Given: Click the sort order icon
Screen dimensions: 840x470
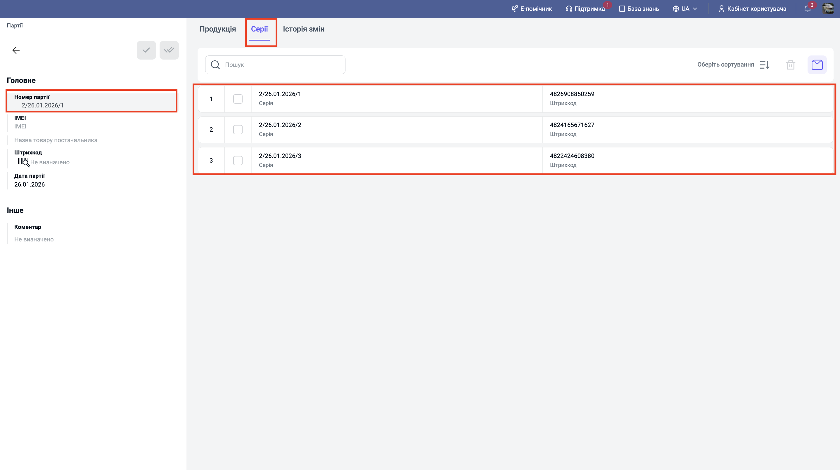Looking at the screenshot, I should tap(765, 65).
